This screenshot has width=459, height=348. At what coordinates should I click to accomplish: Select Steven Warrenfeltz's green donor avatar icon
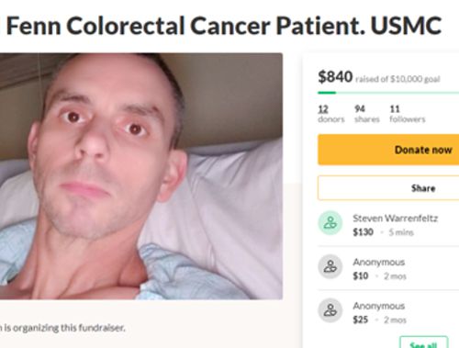(330, 223)
